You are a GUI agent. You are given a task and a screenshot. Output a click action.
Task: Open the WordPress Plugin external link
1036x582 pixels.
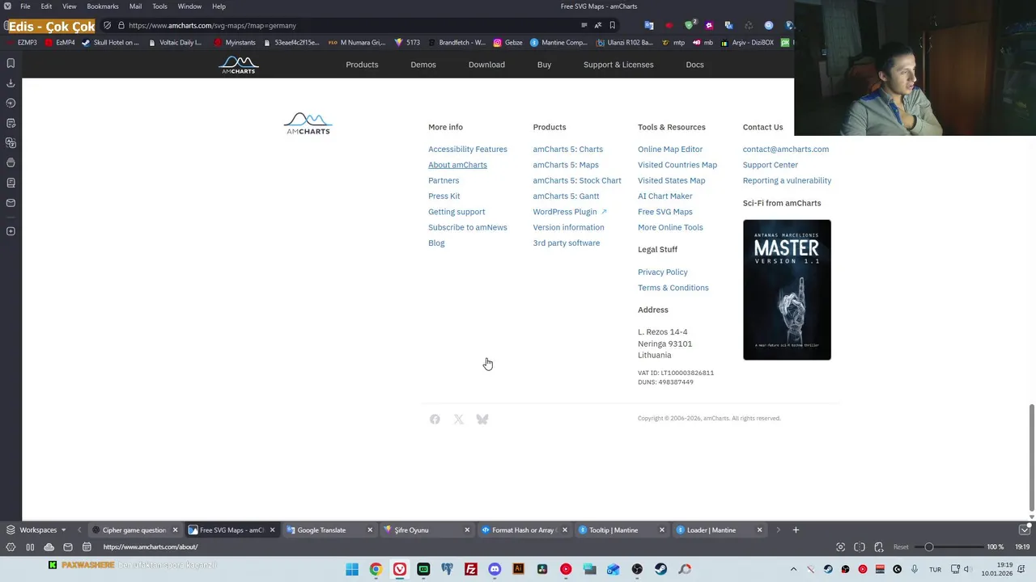(570, 212)
